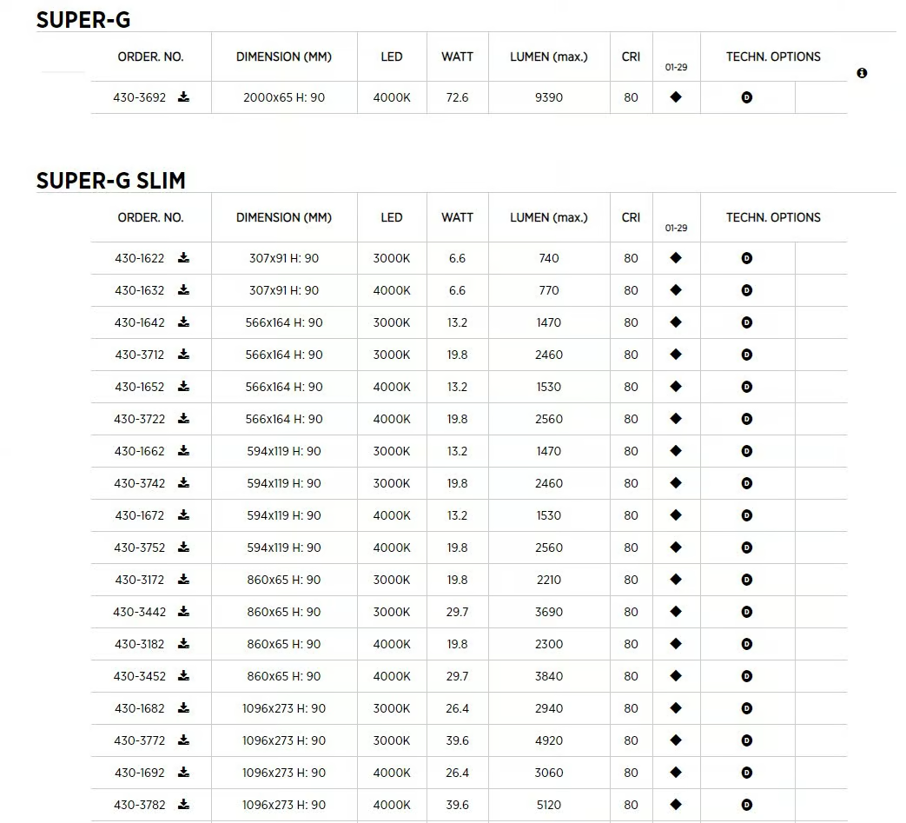Select order number 430-3452
The image size is (906, 823).
(139, 676)
